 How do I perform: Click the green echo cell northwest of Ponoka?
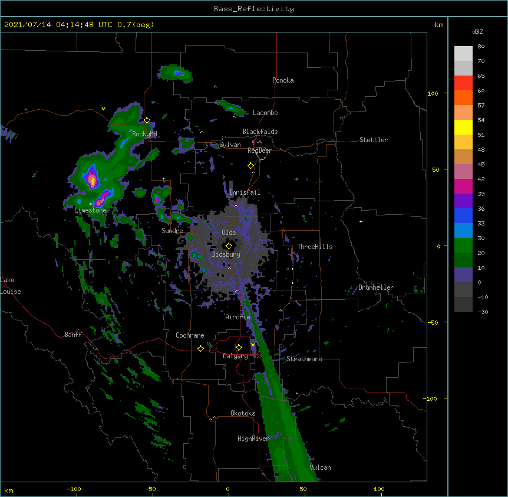tap(175, 74)
